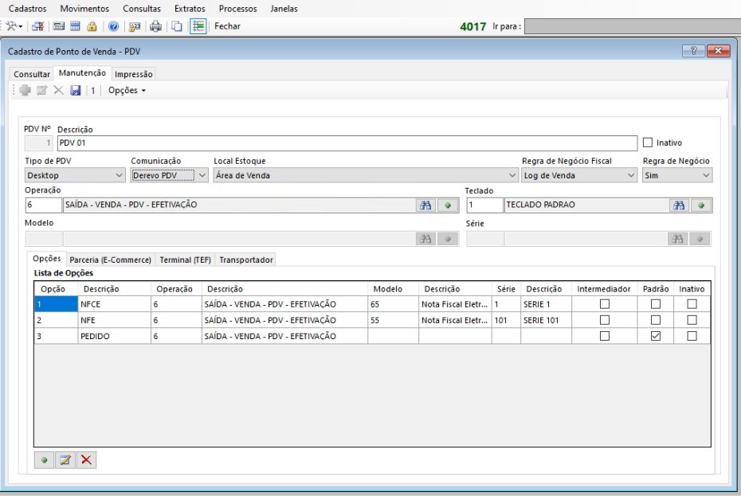Add new list option with green button
This screenshot has height=496, width=741.
pos(45,459)
